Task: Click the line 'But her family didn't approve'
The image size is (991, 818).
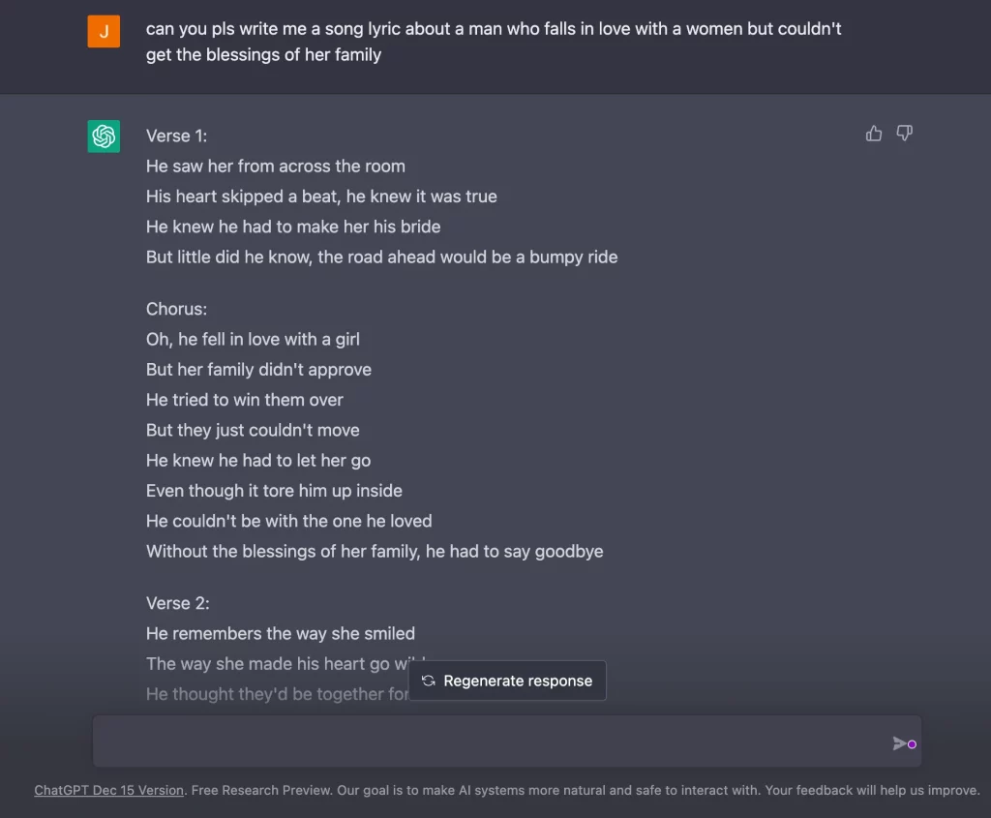Action: point(258,370)
